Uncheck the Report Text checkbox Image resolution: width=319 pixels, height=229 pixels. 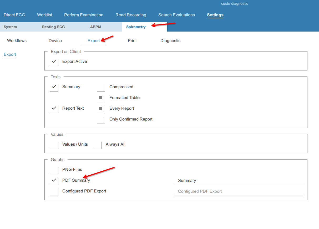[54, 109]
